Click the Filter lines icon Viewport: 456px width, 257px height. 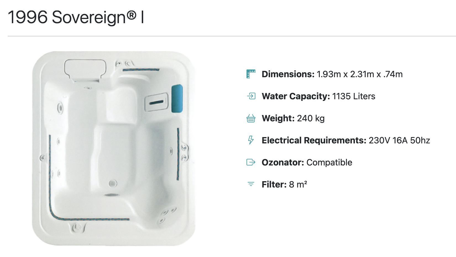click(x=251, y=184)
